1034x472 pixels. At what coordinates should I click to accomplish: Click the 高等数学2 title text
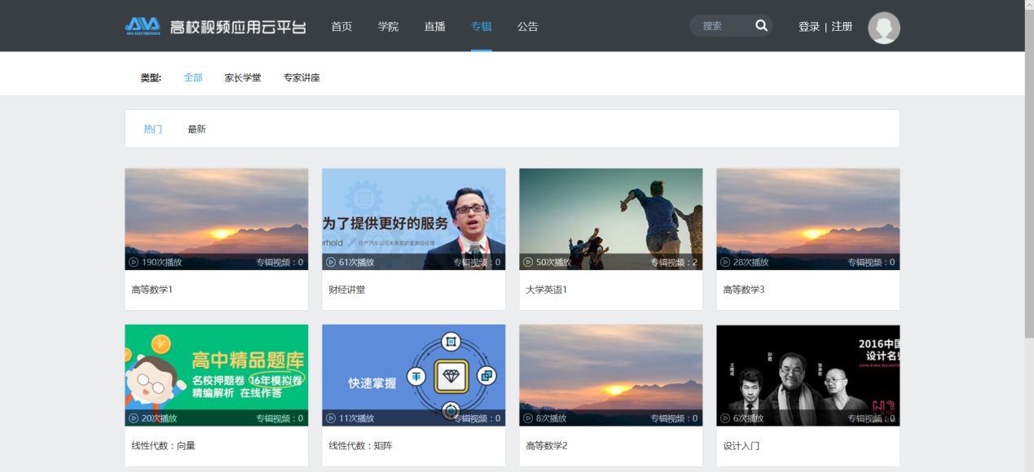pos(546,445)
